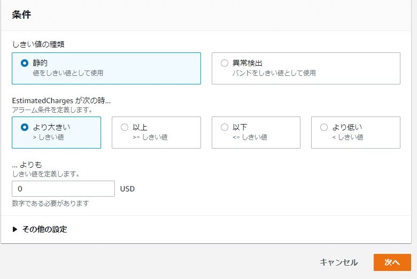Open the その他の設定 section label

[45, 229]
